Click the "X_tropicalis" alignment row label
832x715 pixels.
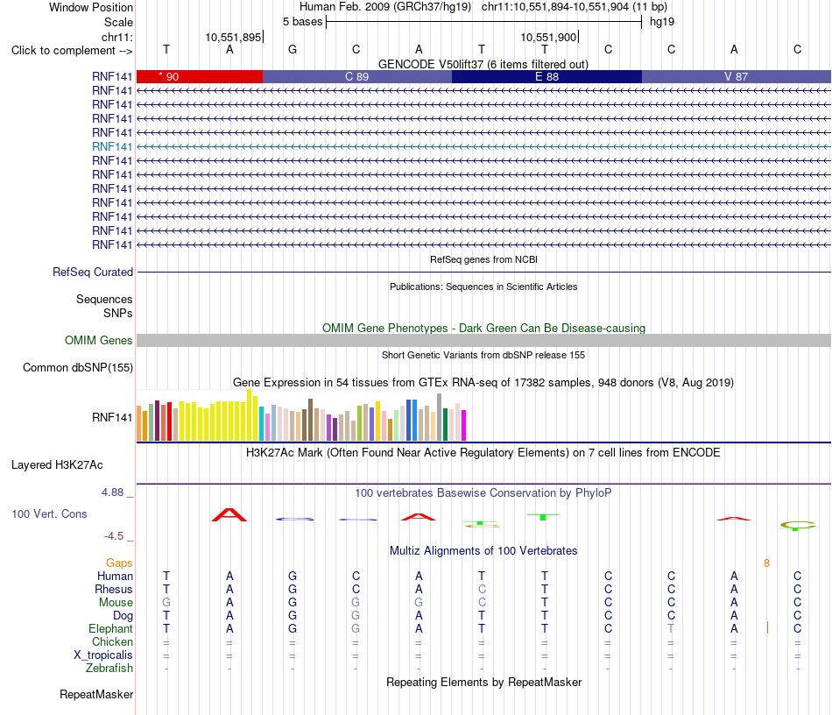[103, 655]
